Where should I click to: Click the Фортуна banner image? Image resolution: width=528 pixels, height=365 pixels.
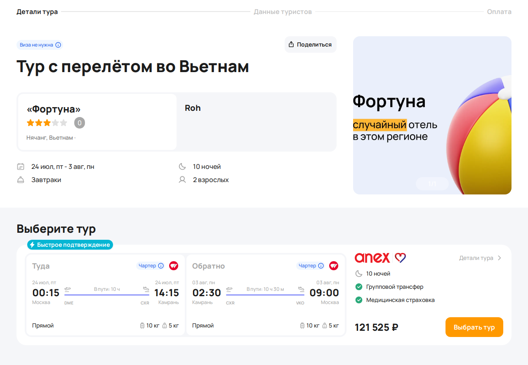[x=432, y=115]
